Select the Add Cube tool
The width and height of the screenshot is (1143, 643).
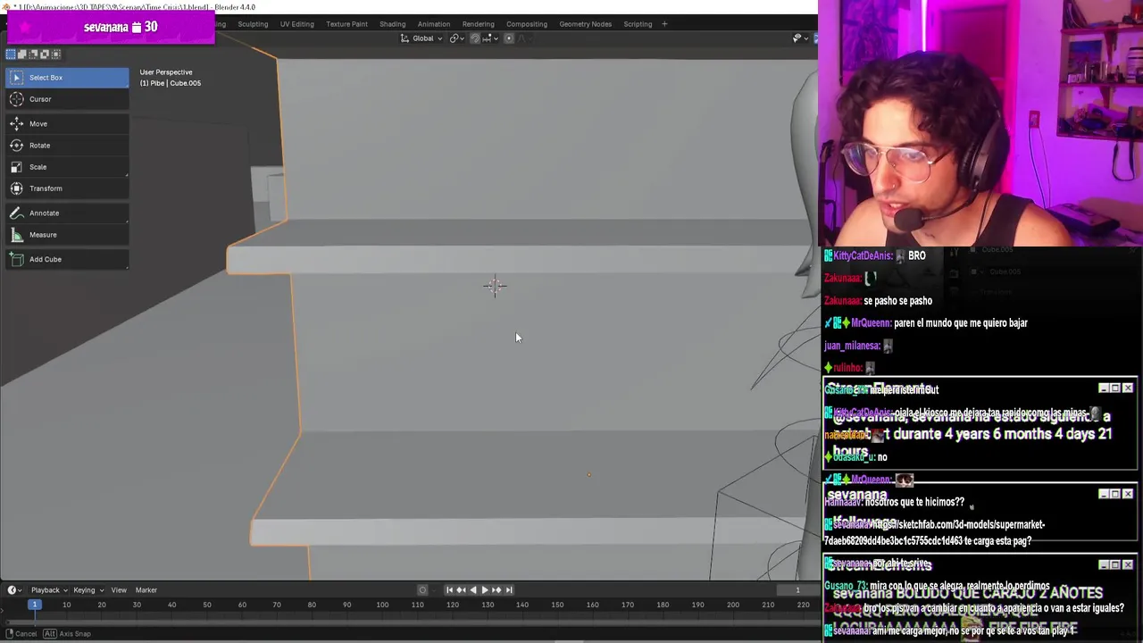[66, 259]
